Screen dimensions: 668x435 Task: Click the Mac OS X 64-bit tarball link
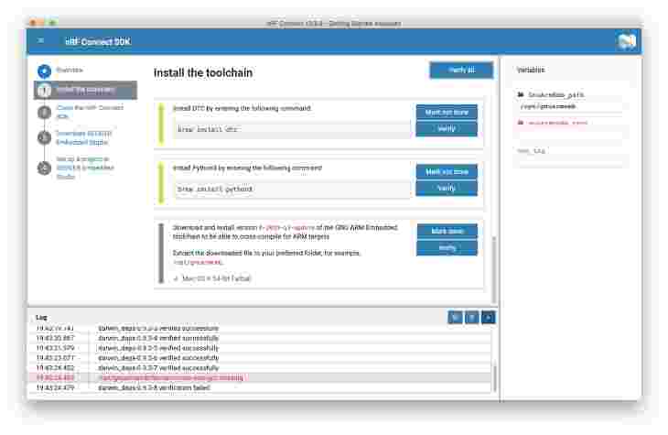pyautogui.click(x=217, y=278)
